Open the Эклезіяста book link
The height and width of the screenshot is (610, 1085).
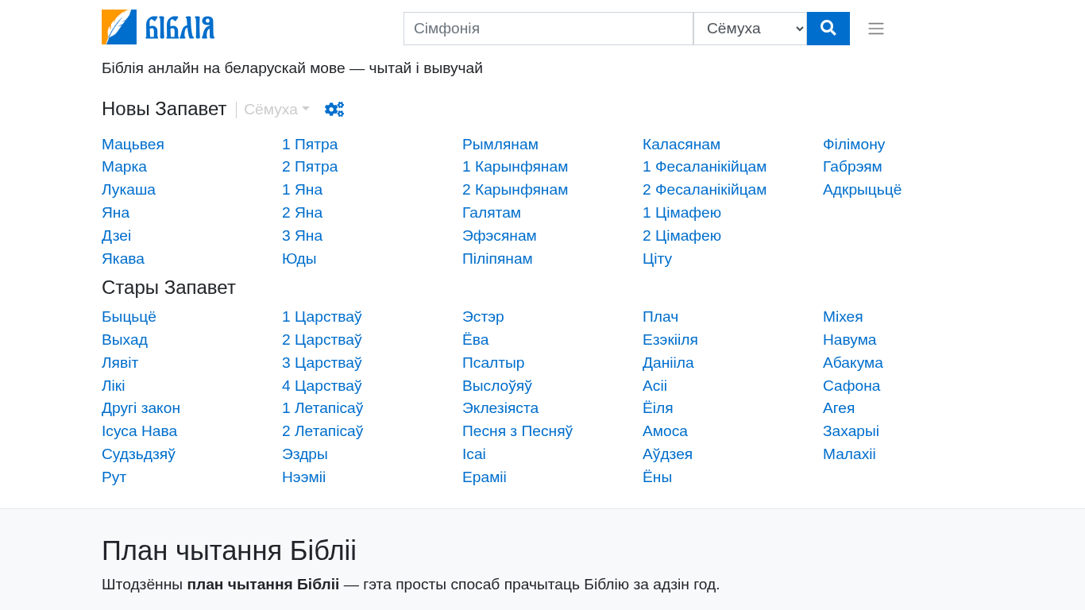pyautogui.click(x=500, y=408)
